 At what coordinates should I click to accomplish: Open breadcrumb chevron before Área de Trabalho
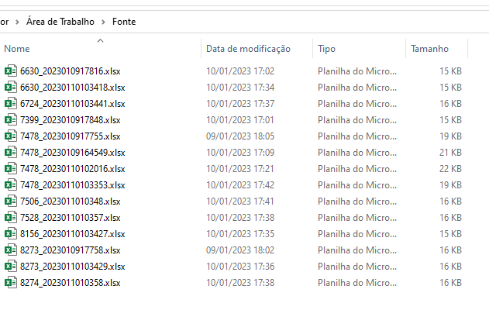click(x=18, y=22)
